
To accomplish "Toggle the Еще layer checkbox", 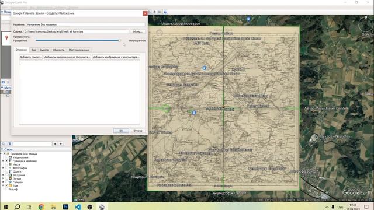I will (x=7, y=185).
